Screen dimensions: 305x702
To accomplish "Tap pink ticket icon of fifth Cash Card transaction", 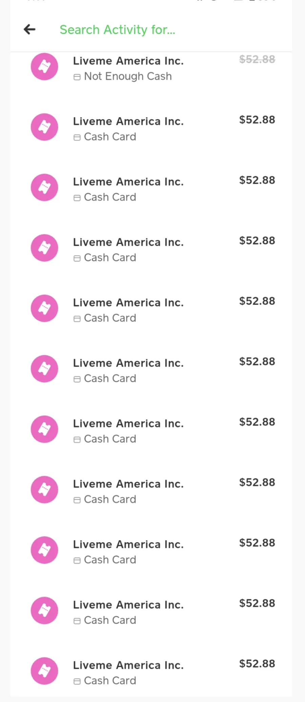I will 44,369.
